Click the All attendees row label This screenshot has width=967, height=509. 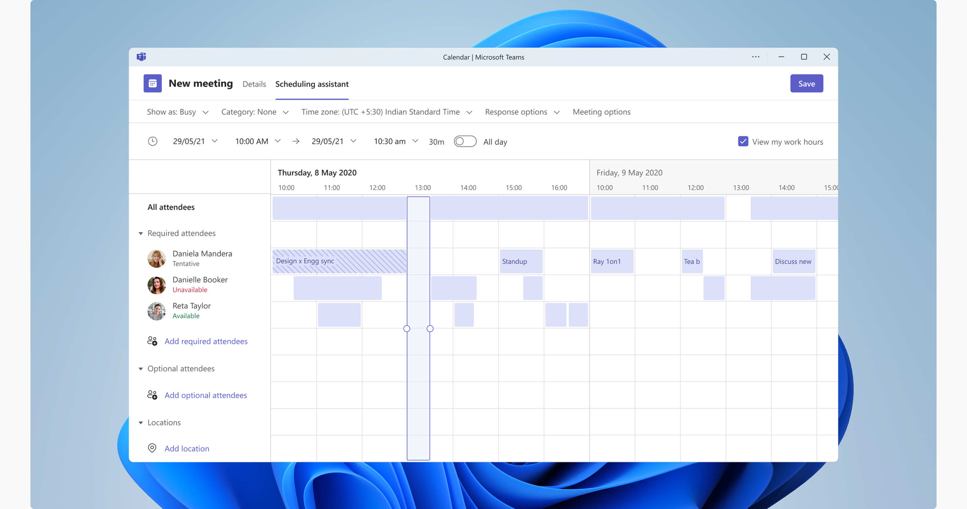tap(171, 207)
